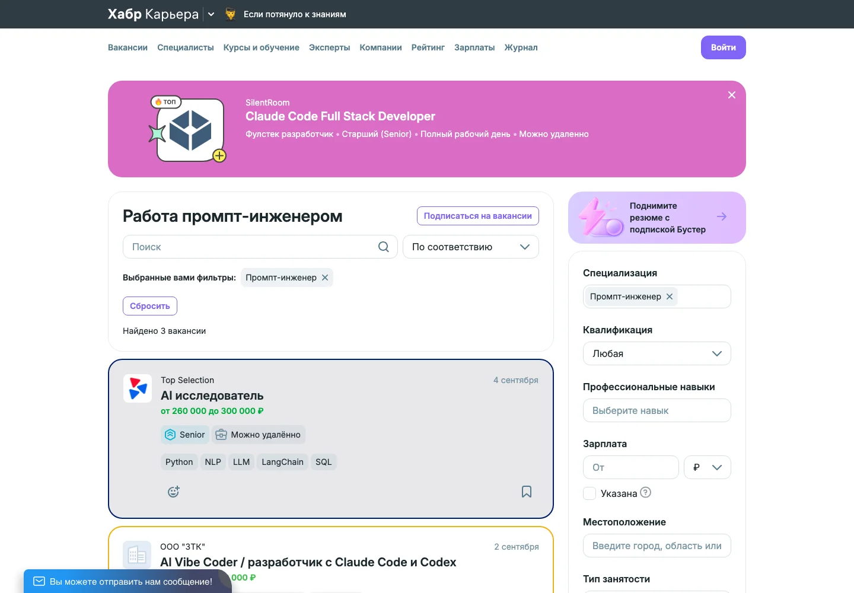The width and height of the screenshot is (854, 593).
Task: Click the salary hint question mark icon
Action: (646, 492)
